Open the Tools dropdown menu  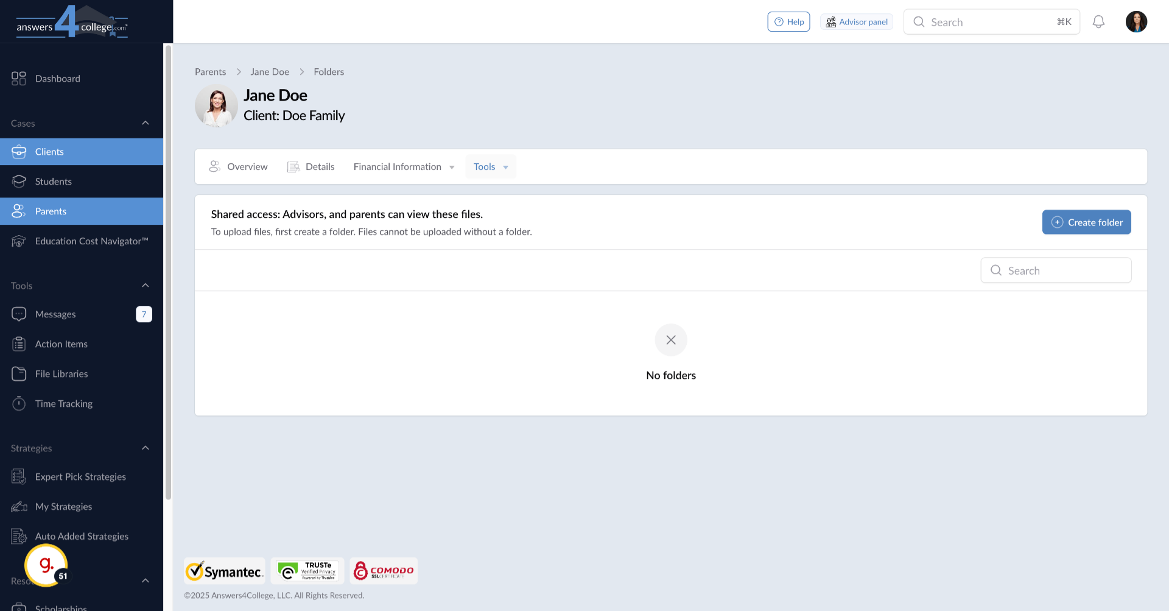pos(490,166)
